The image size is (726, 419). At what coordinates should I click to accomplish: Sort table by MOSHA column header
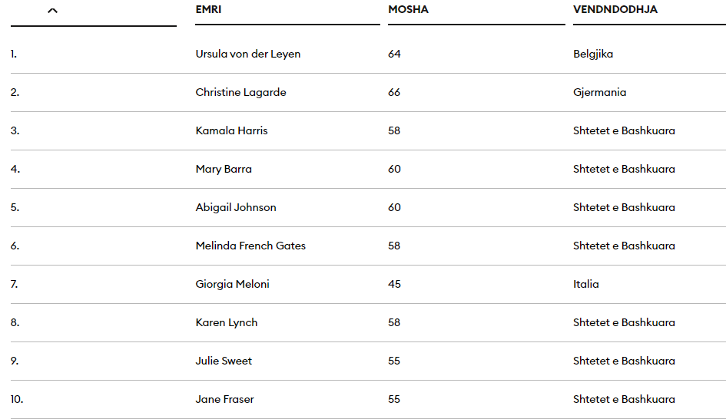408,10
